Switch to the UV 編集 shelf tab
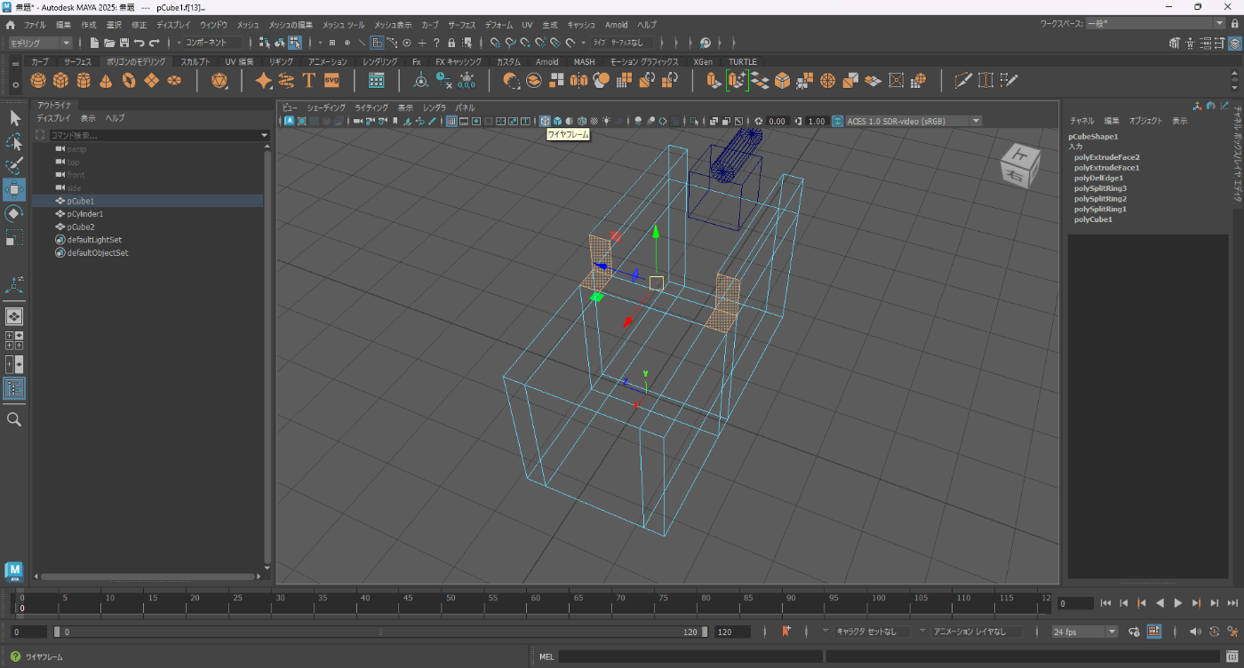This screenshot has width=1244, height=668. coord(239,62)
